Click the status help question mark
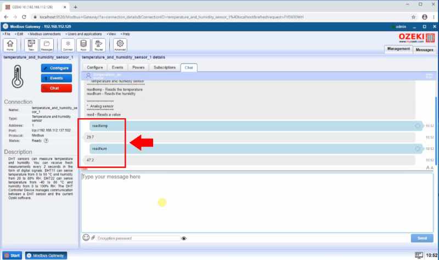439x260 pixels. [x=46, y=141]
